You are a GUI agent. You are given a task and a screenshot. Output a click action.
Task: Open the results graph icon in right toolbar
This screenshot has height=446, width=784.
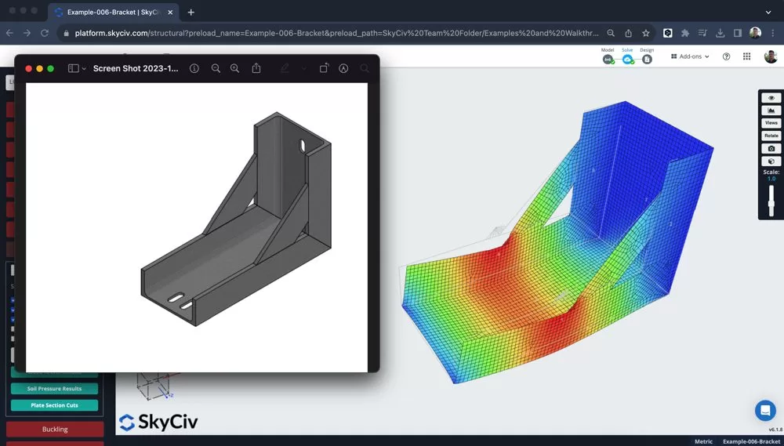pyautogui.click(x=771, y=111)
